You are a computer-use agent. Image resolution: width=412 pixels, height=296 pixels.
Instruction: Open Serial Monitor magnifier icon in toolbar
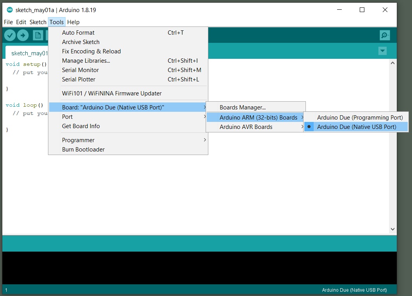point(385,35)
